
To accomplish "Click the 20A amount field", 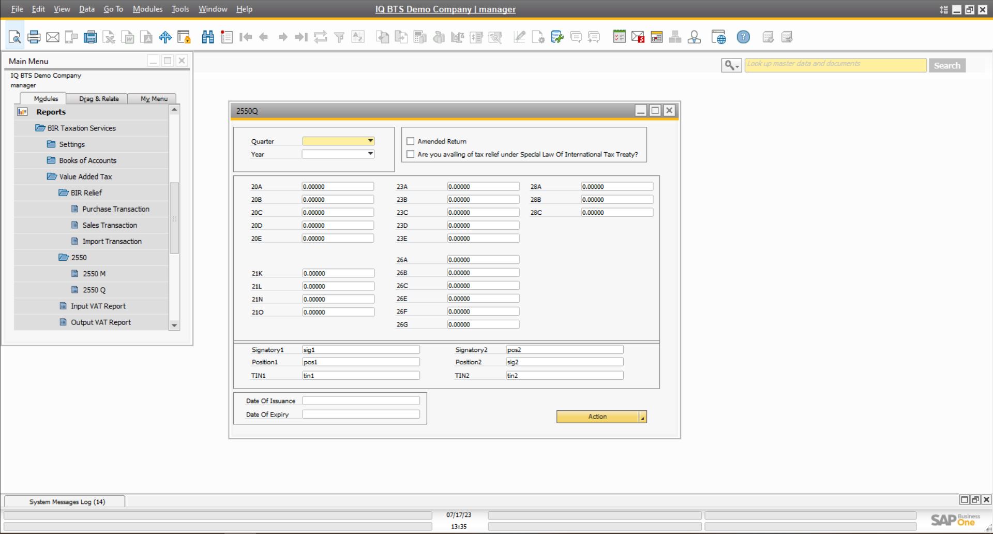I will 338,186.
